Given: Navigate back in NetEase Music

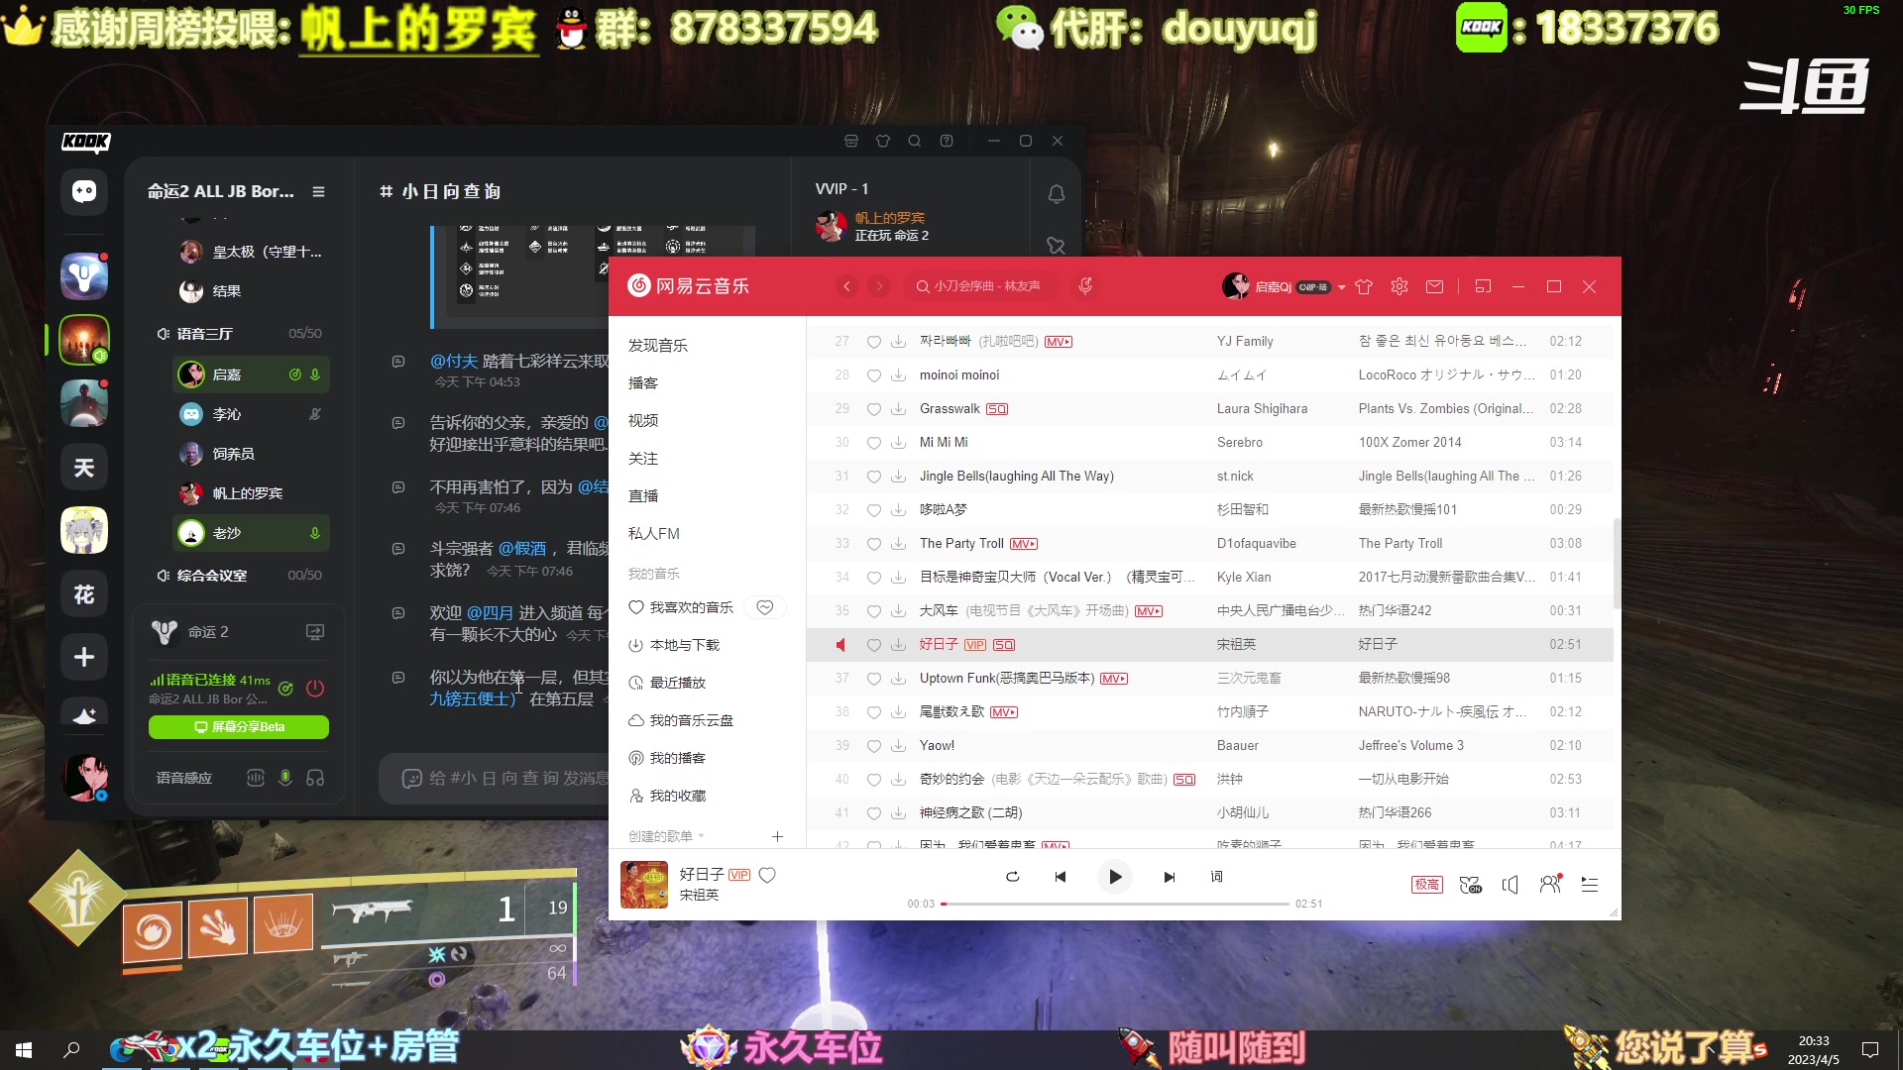Looking at the screenshot, I should point(846,286).
